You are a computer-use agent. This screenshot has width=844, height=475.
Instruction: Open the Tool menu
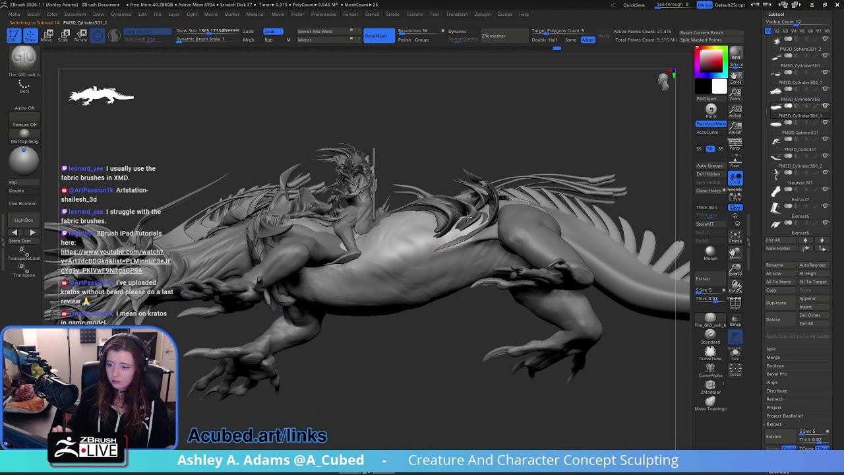[434, 14]
